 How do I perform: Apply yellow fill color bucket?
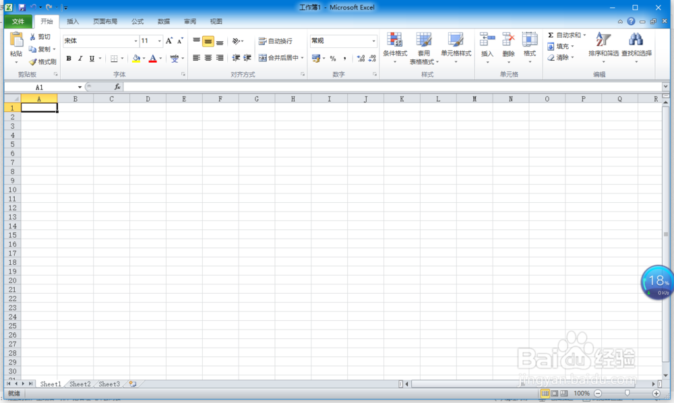136,59
